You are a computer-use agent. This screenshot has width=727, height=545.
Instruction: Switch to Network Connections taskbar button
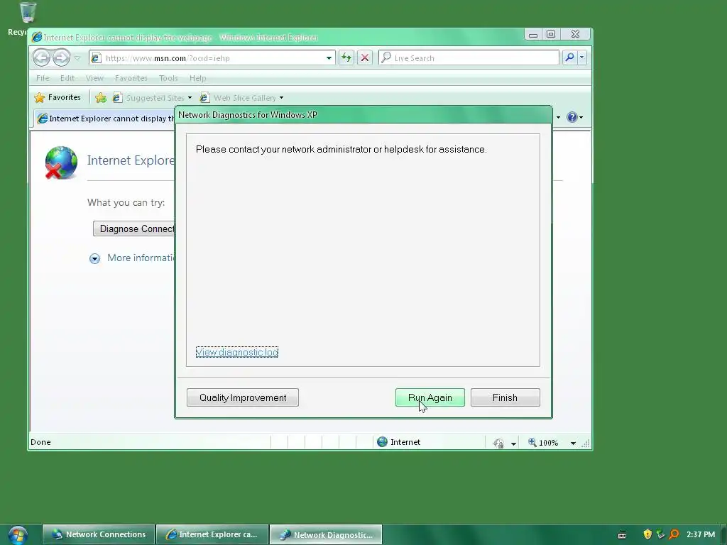(x=98, y=534)
